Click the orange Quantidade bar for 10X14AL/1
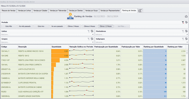 tap(60, 51)
